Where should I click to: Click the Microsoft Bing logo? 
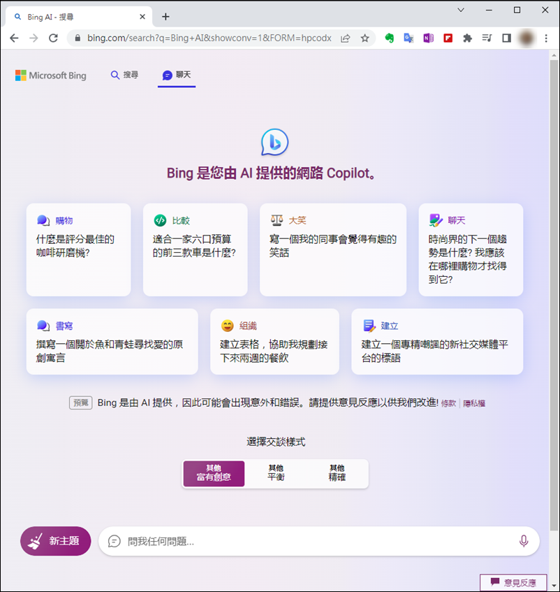point(50,75)
